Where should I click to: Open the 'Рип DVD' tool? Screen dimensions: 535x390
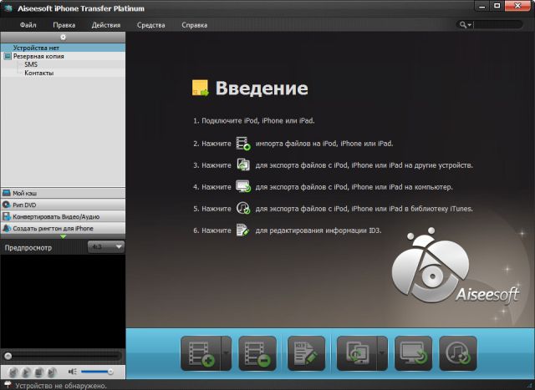(63, 205)
